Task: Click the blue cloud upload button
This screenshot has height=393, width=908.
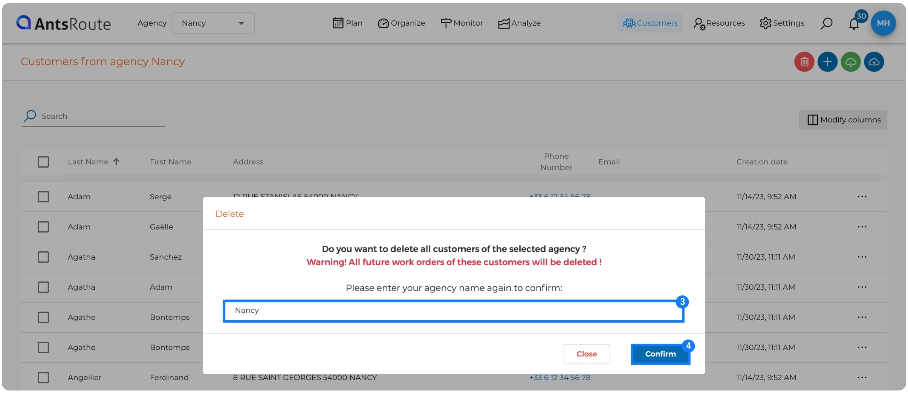Action: [874, 62]
